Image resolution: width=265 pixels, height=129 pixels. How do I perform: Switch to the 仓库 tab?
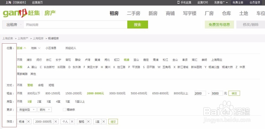pos(227,13)
